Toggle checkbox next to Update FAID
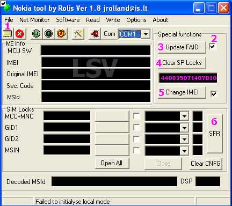Screen dimensions: 232x206 [213, 47]
